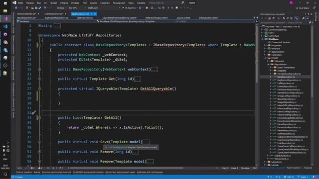Open the Файл menu
Screen dimensions: 319x179
(x=20, y=3)
